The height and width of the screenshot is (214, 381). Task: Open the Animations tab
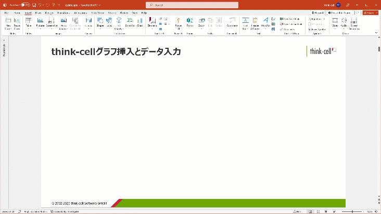[81, 13]
